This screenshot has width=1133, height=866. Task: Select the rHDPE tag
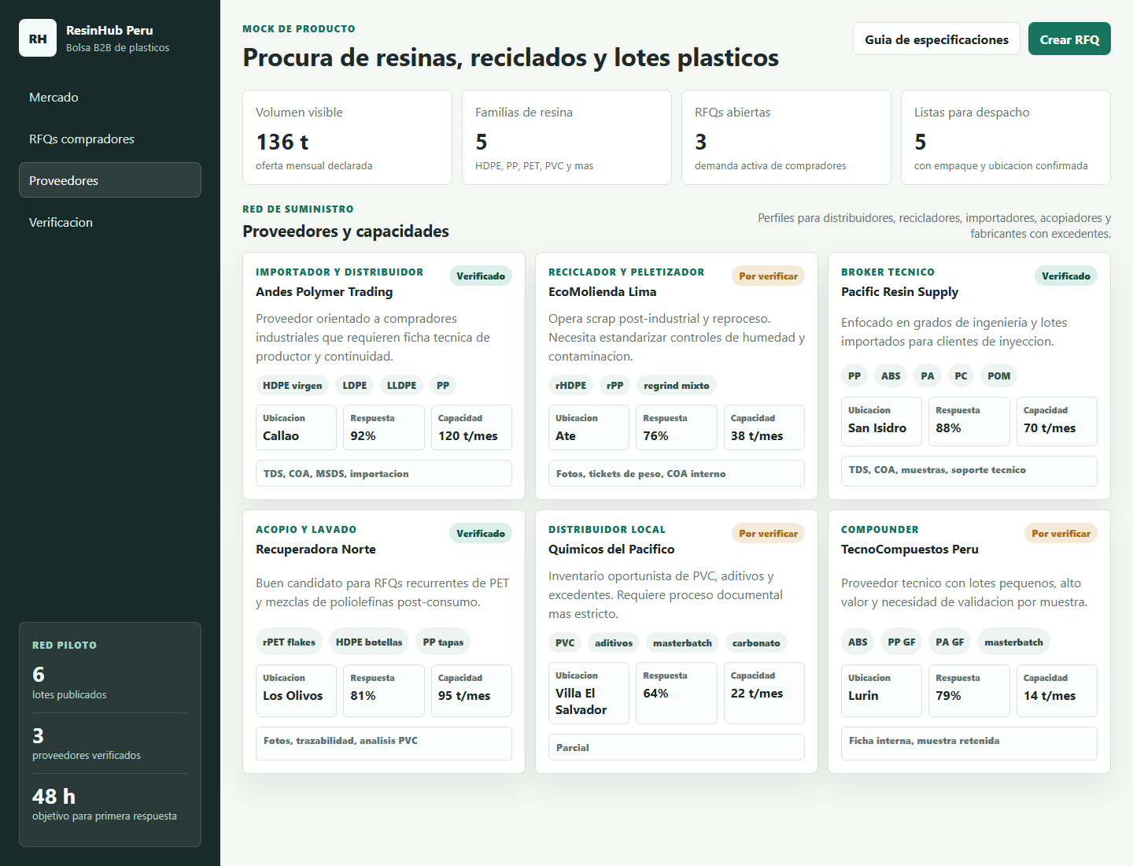click(x=571, y=385)
